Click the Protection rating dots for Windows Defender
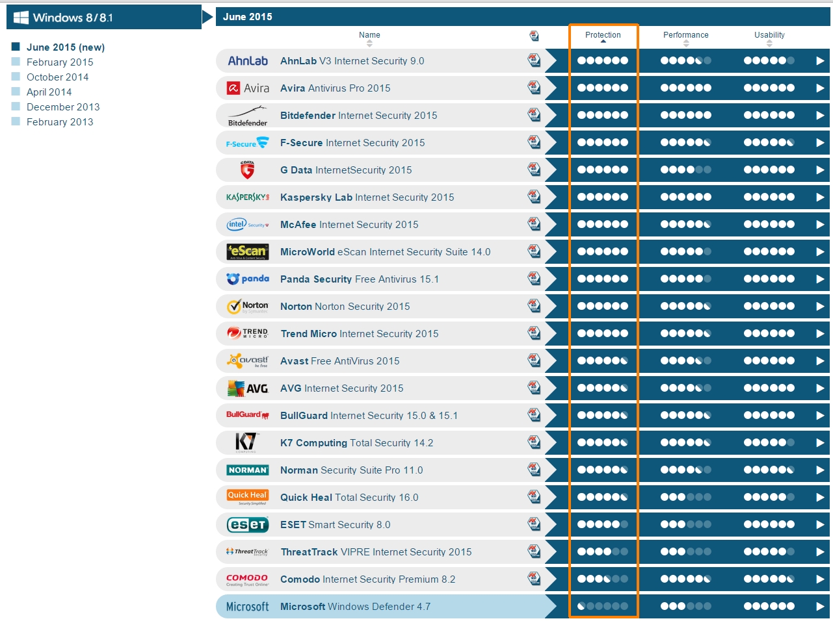Screen dimensions: 833x621 coord(603,606)
